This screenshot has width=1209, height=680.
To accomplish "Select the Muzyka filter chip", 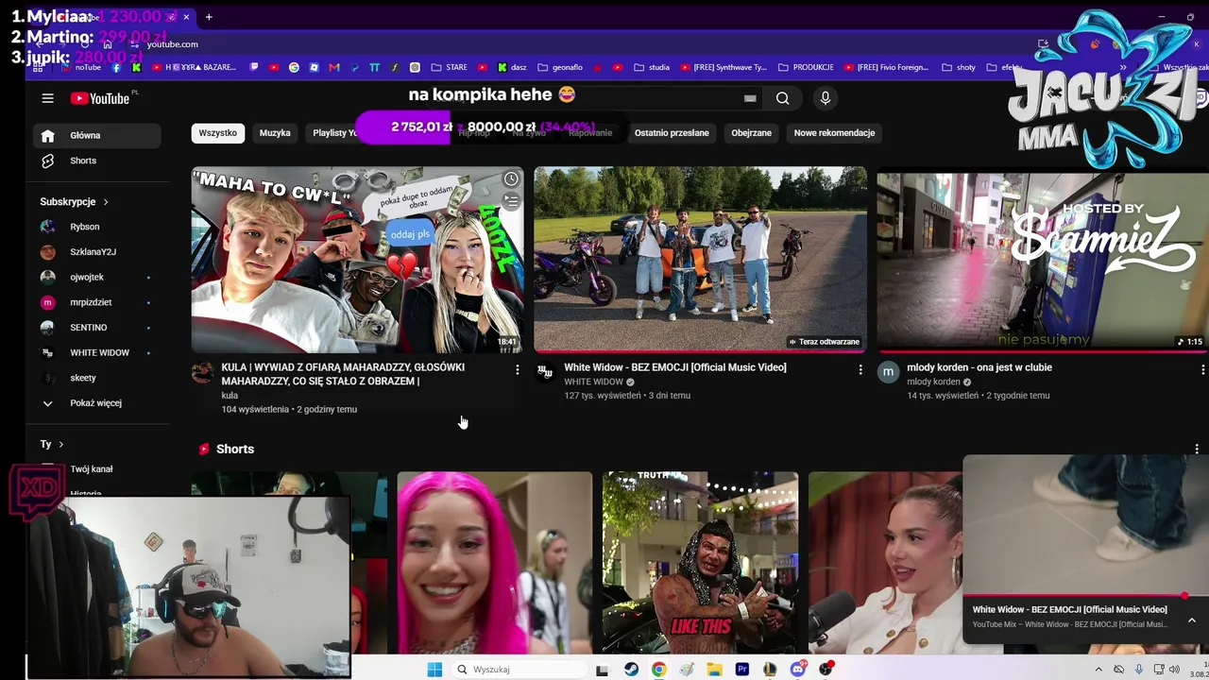I will click(275, 133).
